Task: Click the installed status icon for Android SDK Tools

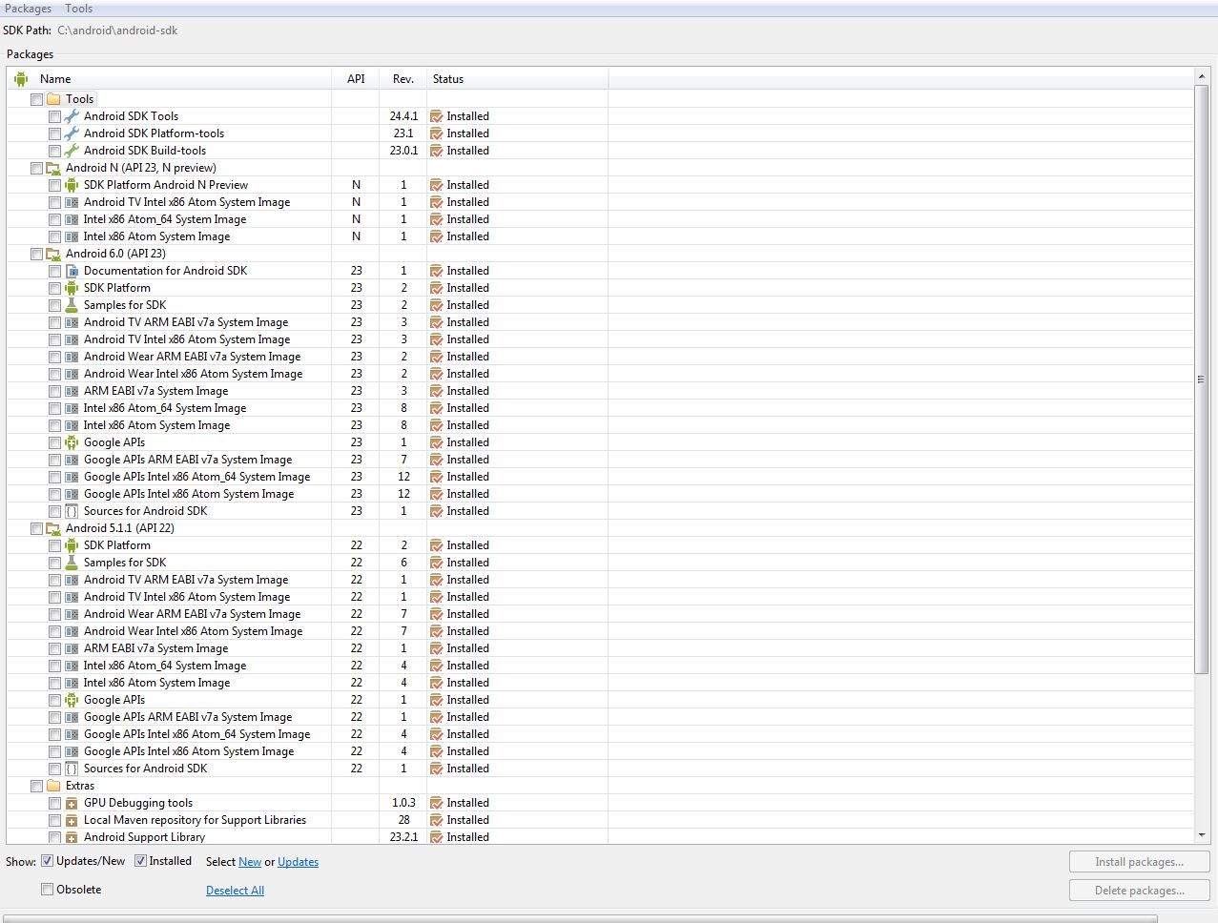Action: pos(437,116)
